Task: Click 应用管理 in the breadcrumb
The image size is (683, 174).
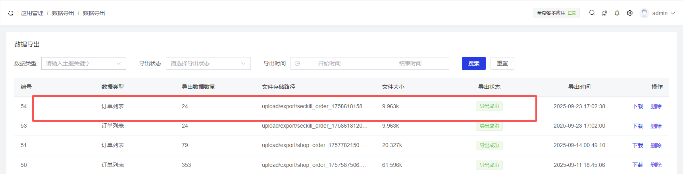Action: click(x=32, y=13)
